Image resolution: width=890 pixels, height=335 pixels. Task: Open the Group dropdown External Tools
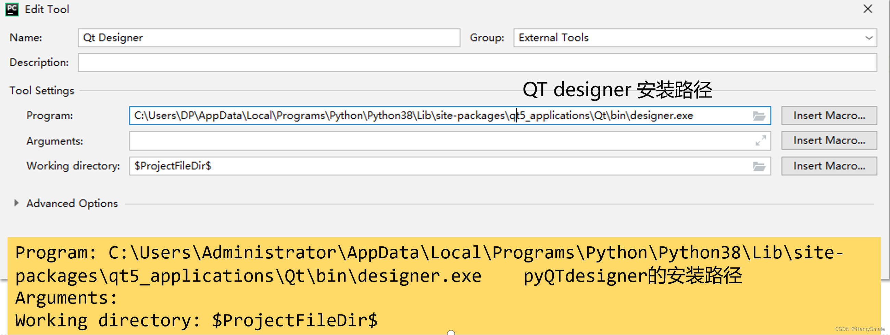[x=695, y=38]
